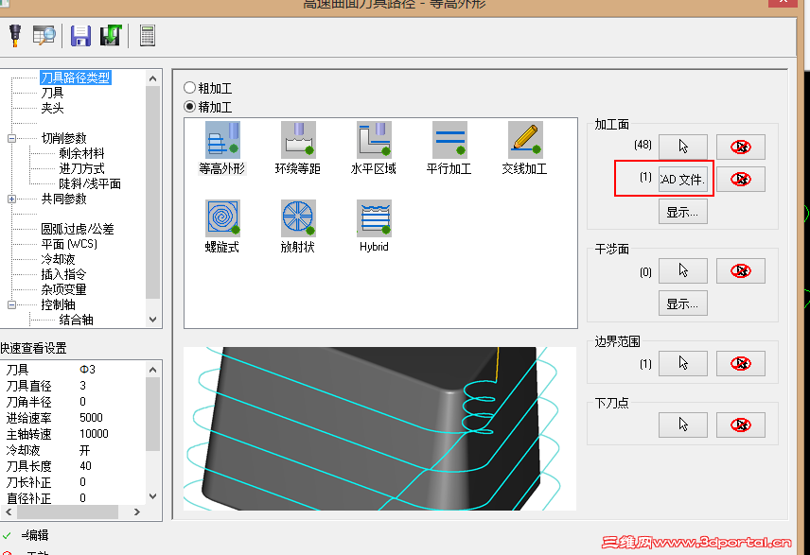
Task: Click the 主轴转速 value 10000
Action: (x=94, y=434)
